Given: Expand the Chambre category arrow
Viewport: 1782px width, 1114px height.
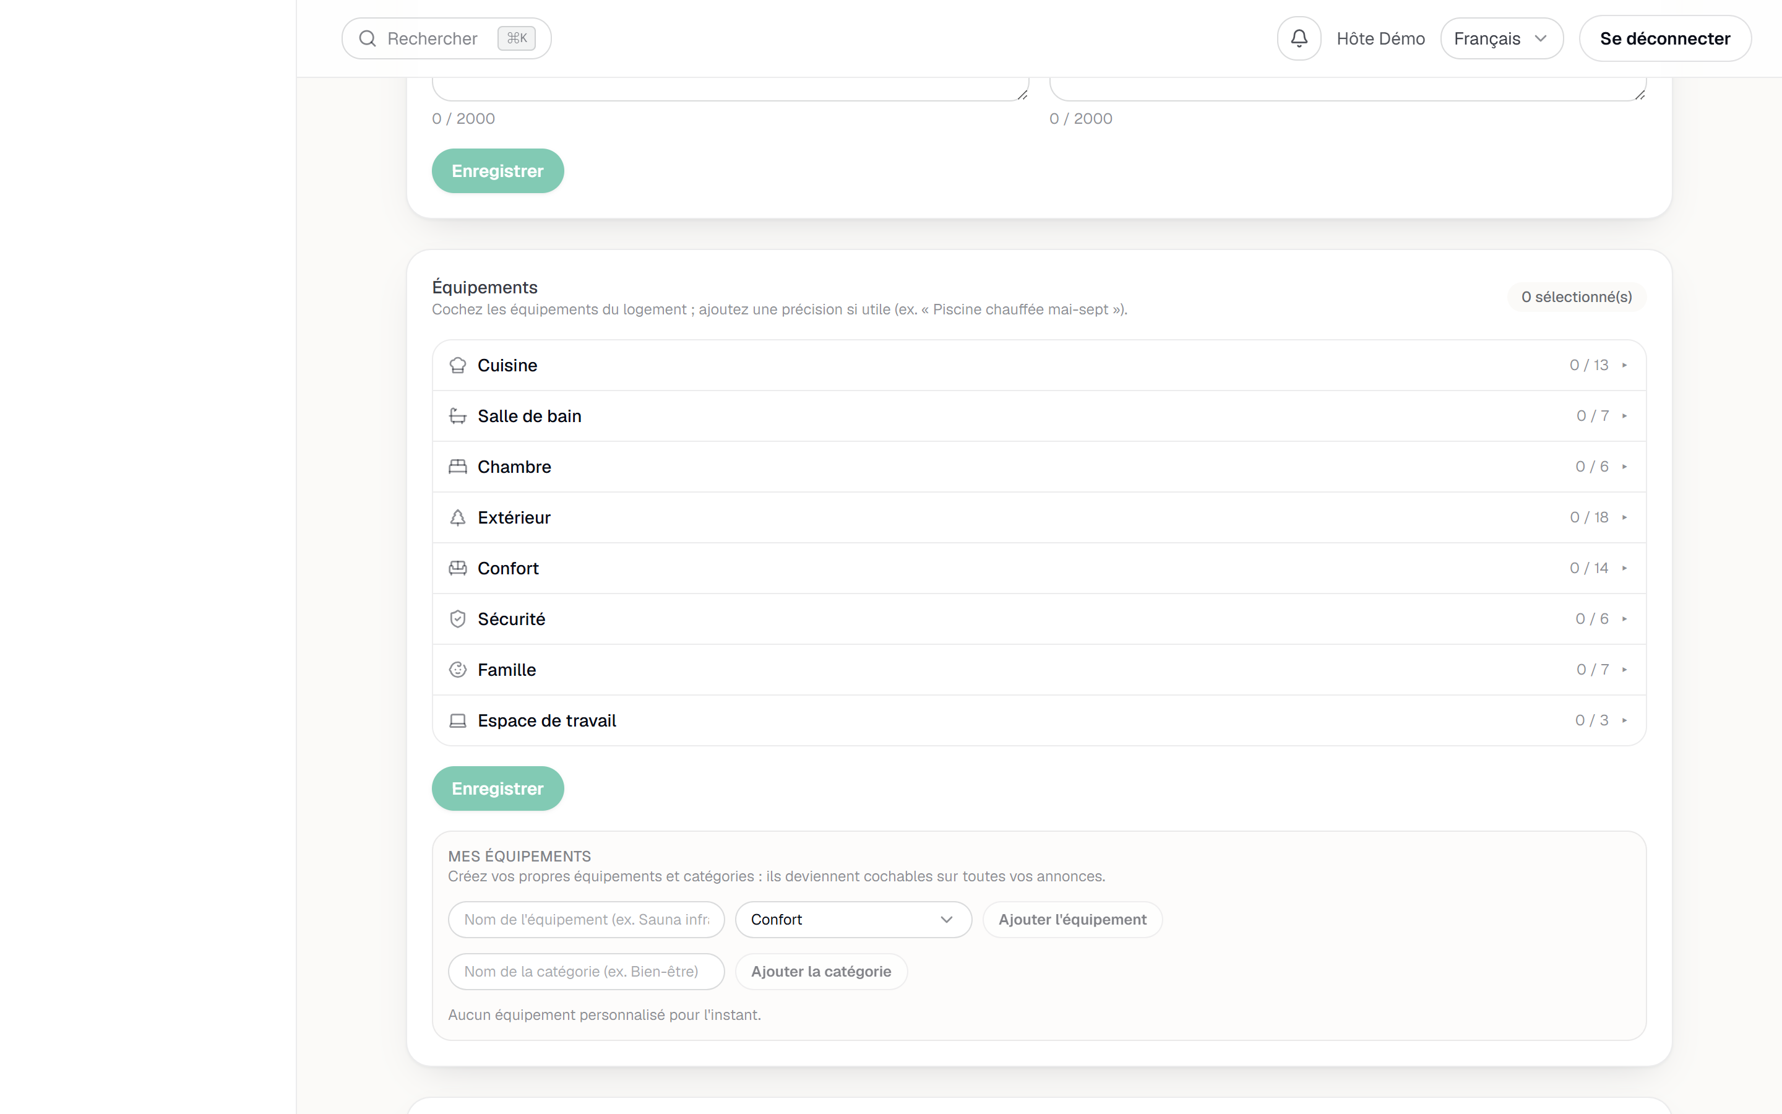Looking at the screenshot, I should pyautogui.click(x=1624, y=467).
